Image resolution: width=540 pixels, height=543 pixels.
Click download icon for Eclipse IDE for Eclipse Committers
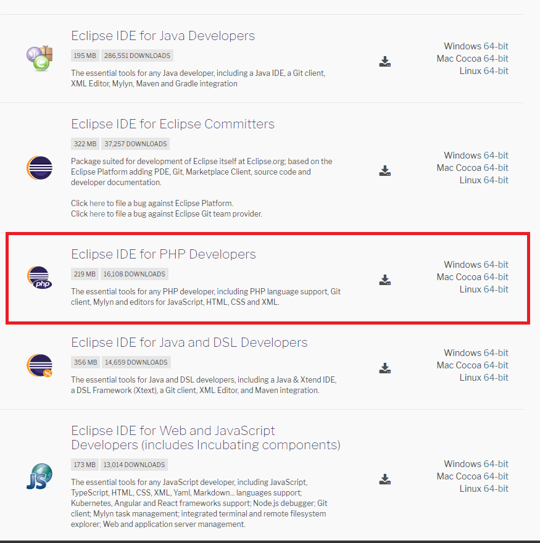[385, 170]
